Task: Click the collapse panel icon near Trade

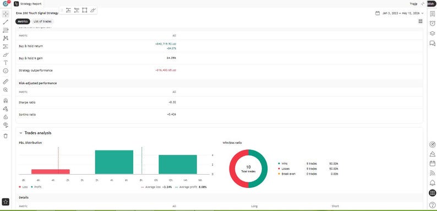Action: [423, 4]
